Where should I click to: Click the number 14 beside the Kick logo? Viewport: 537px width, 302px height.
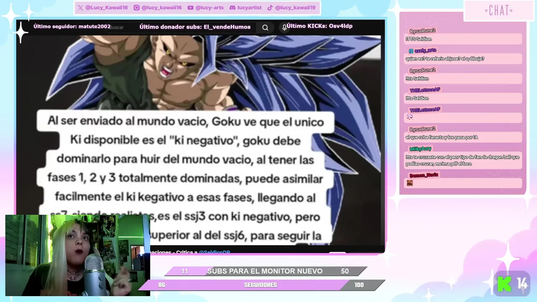click(x=522, y=284)
